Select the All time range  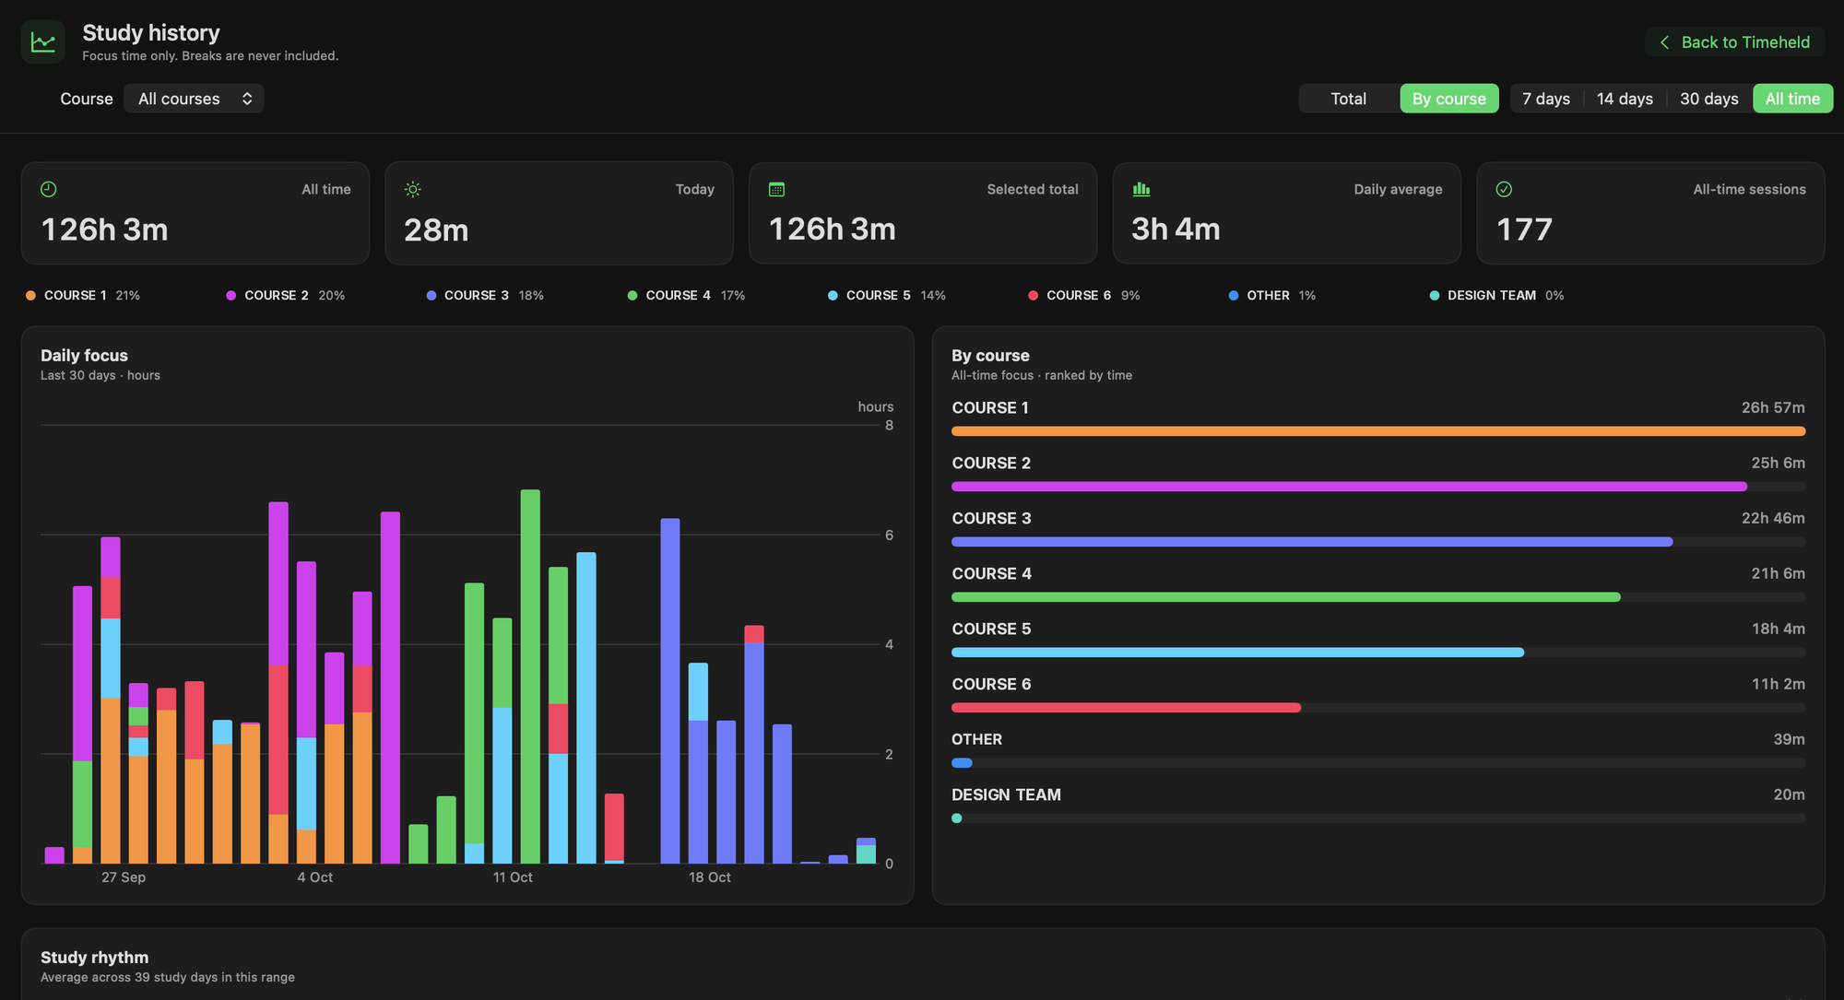pyautogui.click(x=1792, y=99)
